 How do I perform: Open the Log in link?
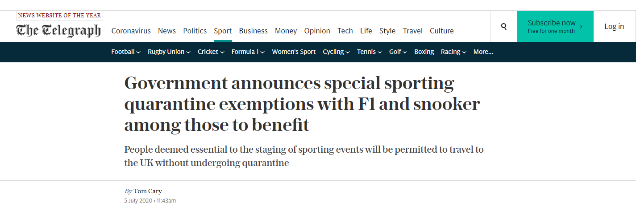tap(614, 26)
